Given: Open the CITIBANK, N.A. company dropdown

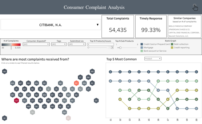Looking at the screenshot, I should (x=51, y=25).
